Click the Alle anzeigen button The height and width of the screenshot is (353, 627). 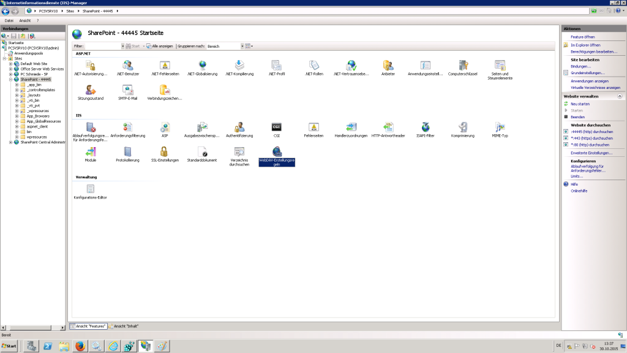tap(160, 47)
